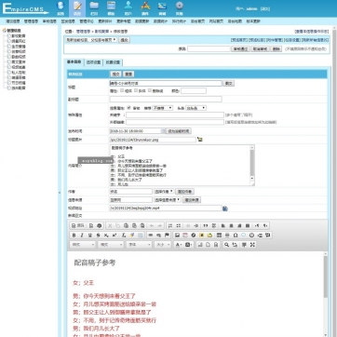Uncheck the Audited checkbox in special attributes
The width and height of the screenshot is (337, 337).
click(128, 108)
